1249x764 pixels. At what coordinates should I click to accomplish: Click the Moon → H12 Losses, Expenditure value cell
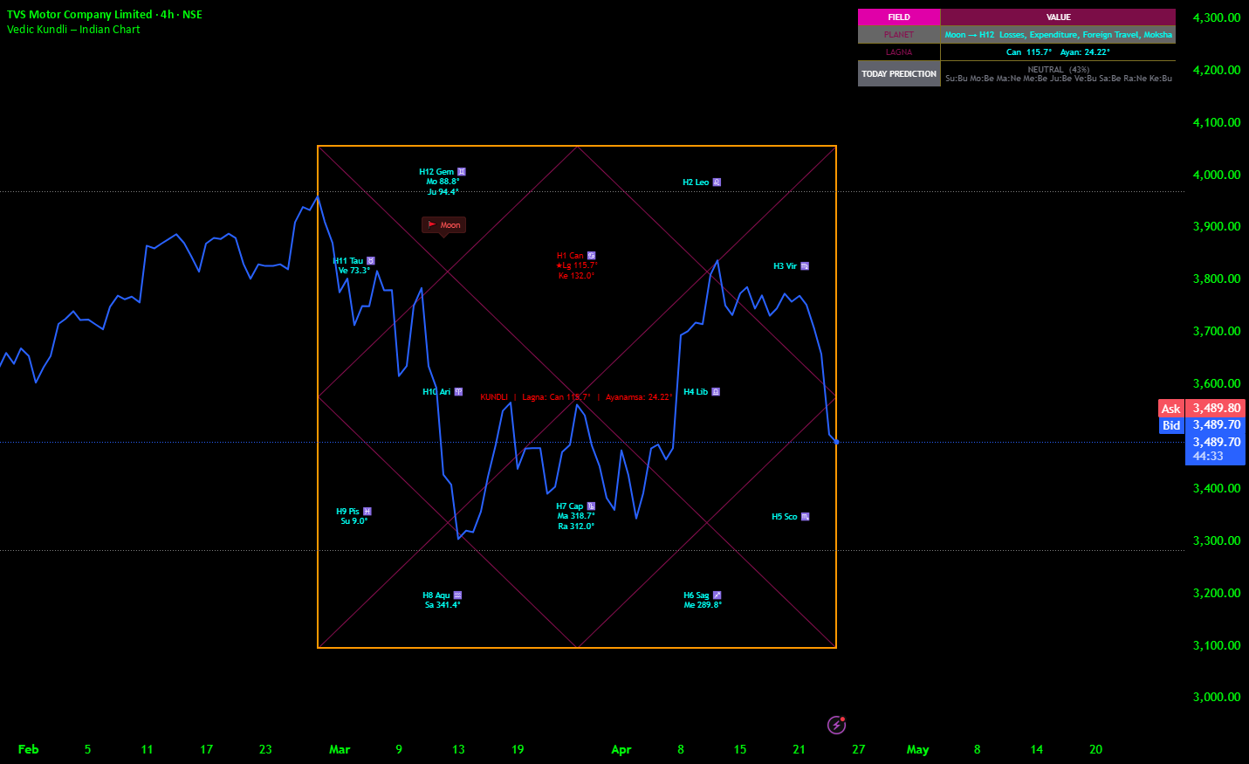1058,35
